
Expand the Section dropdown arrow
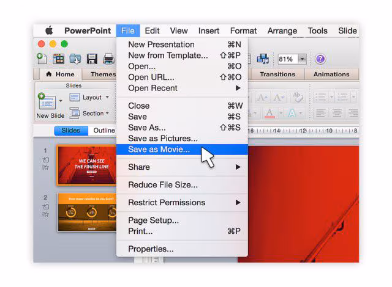click(x=107, y=113)
